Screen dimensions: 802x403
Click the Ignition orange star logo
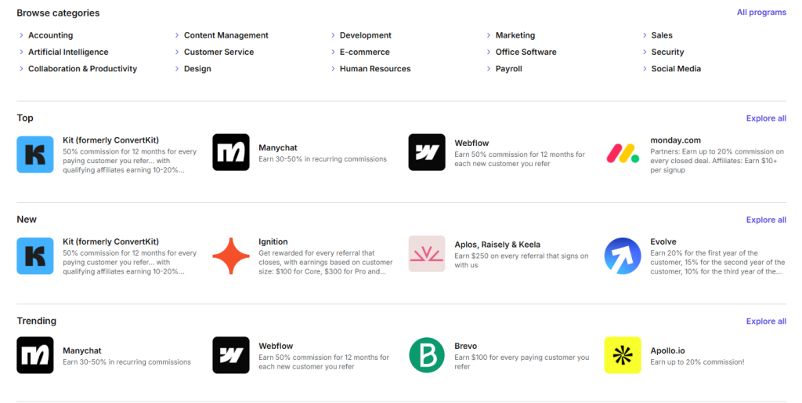point(231,256)
